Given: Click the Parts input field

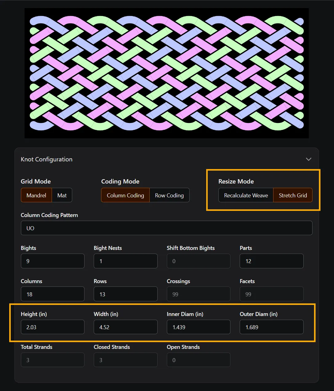Looking at the screenshot, I should [x=271, y=261].
